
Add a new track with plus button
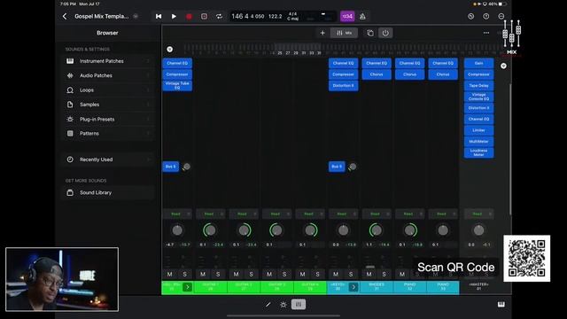click(x=322, y=33)
